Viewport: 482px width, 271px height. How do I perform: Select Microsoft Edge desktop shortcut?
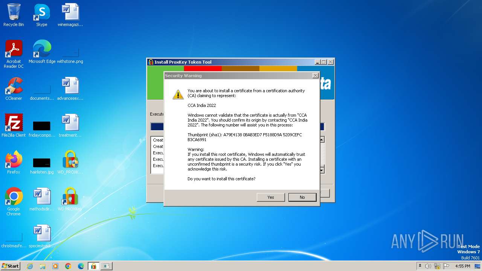42,52
